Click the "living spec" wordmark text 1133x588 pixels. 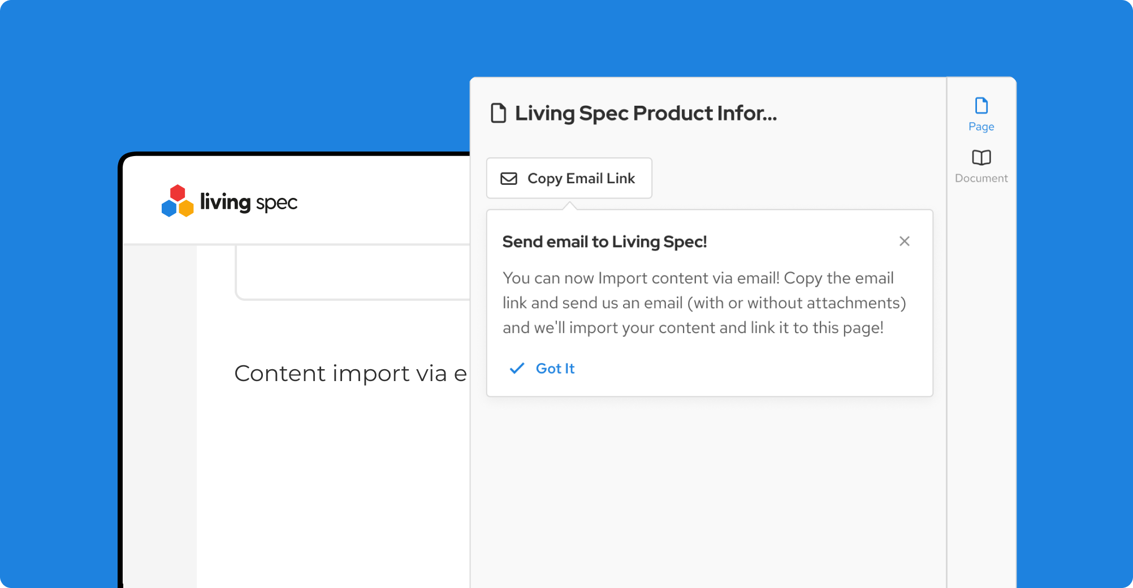(x=248, y=202)
